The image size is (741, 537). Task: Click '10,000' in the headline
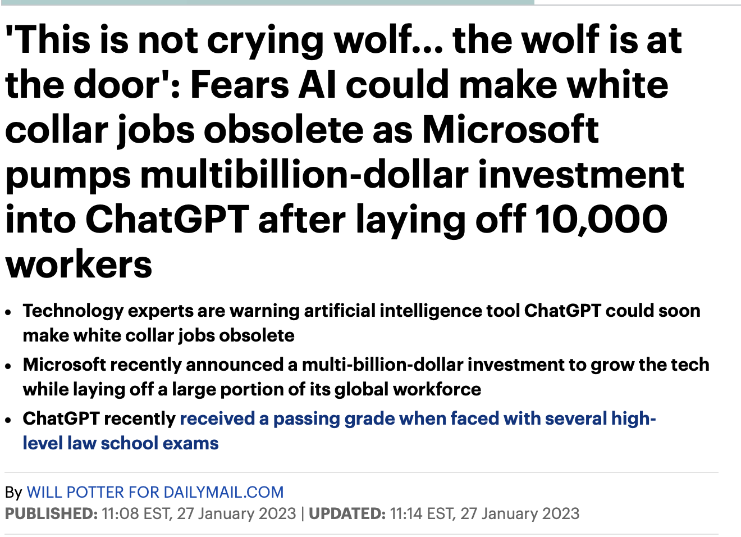(601, 220)
